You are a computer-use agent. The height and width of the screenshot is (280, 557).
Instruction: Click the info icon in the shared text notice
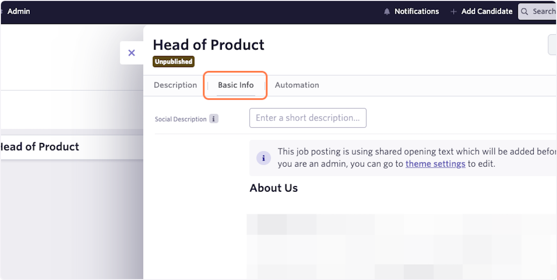264,158
